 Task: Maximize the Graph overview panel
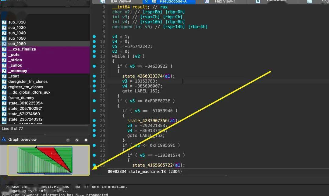coord(68,140)
